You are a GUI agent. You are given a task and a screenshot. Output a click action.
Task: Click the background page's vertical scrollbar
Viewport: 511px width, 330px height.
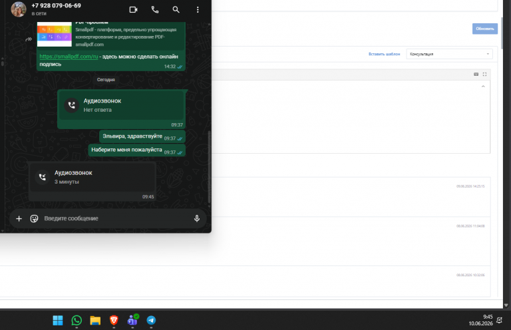point(502,33)
